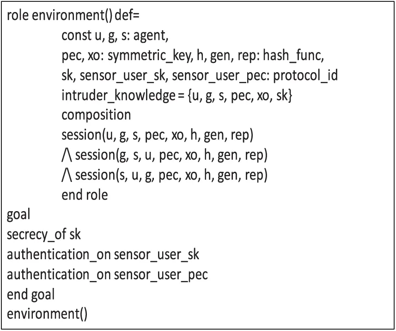Image resolution: width=396 pixels, height=331 pixels.
Task: Click the 'end role' text
Action: [x=85, y=195]
